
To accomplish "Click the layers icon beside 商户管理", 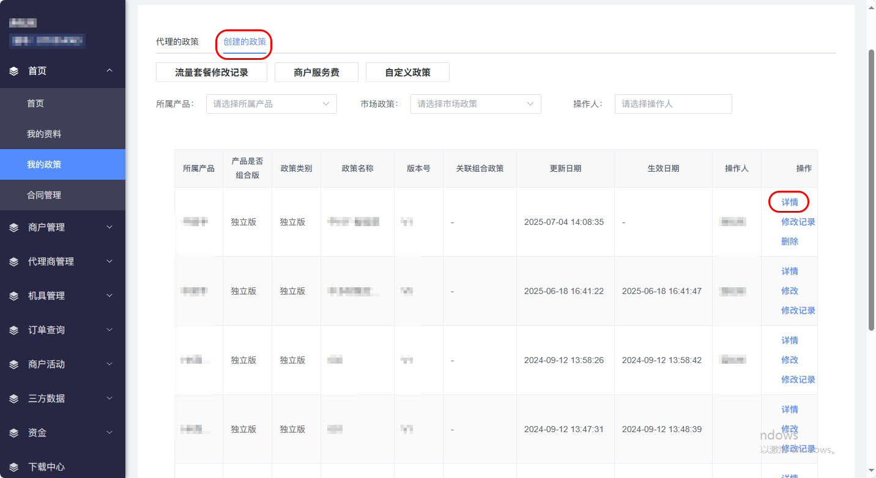I will coord(14,227).
